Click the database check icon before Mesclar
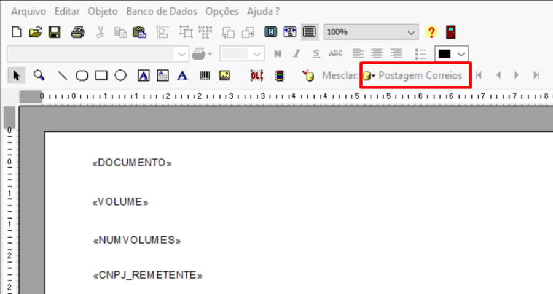Image resolution: width=553 pixels, height=294 pixels. (308, 75)
